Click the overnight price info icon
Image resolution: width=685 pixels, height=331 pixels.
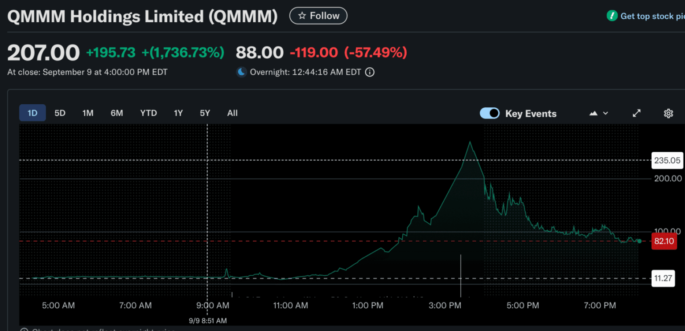pos(369,72)
